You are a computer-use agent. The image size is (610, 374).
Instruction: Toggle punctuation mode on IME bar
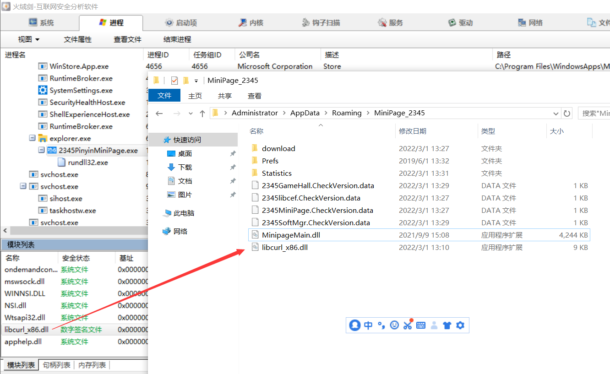[x=381, y=325]
